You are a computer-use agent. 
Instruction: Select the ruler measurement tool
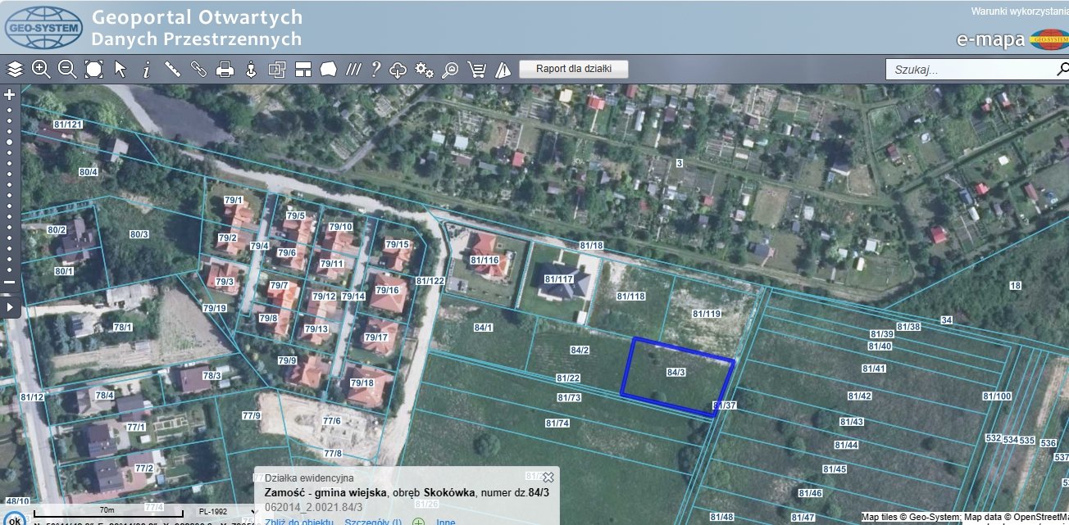(172, 69)
